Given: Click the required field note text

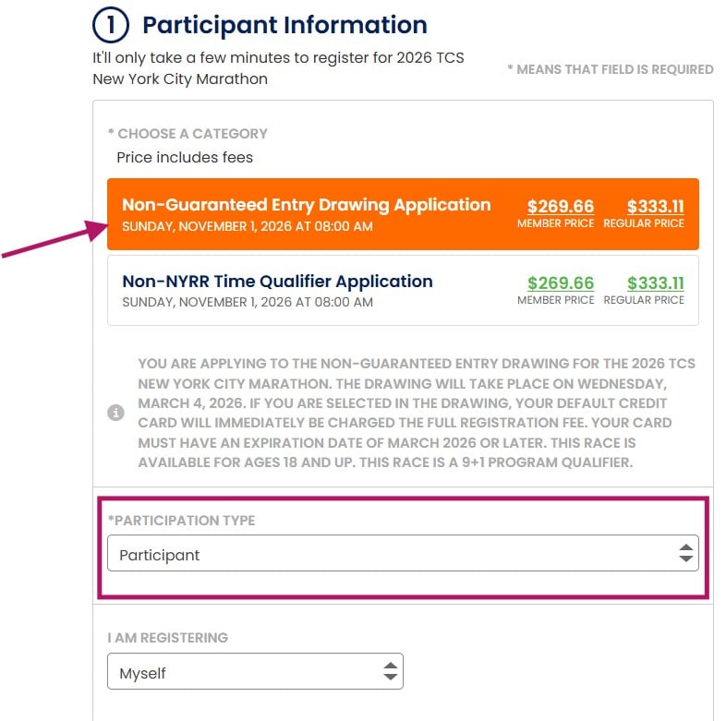Looking at the screenshot, I should pyautogui.click(x=610, y=69).
